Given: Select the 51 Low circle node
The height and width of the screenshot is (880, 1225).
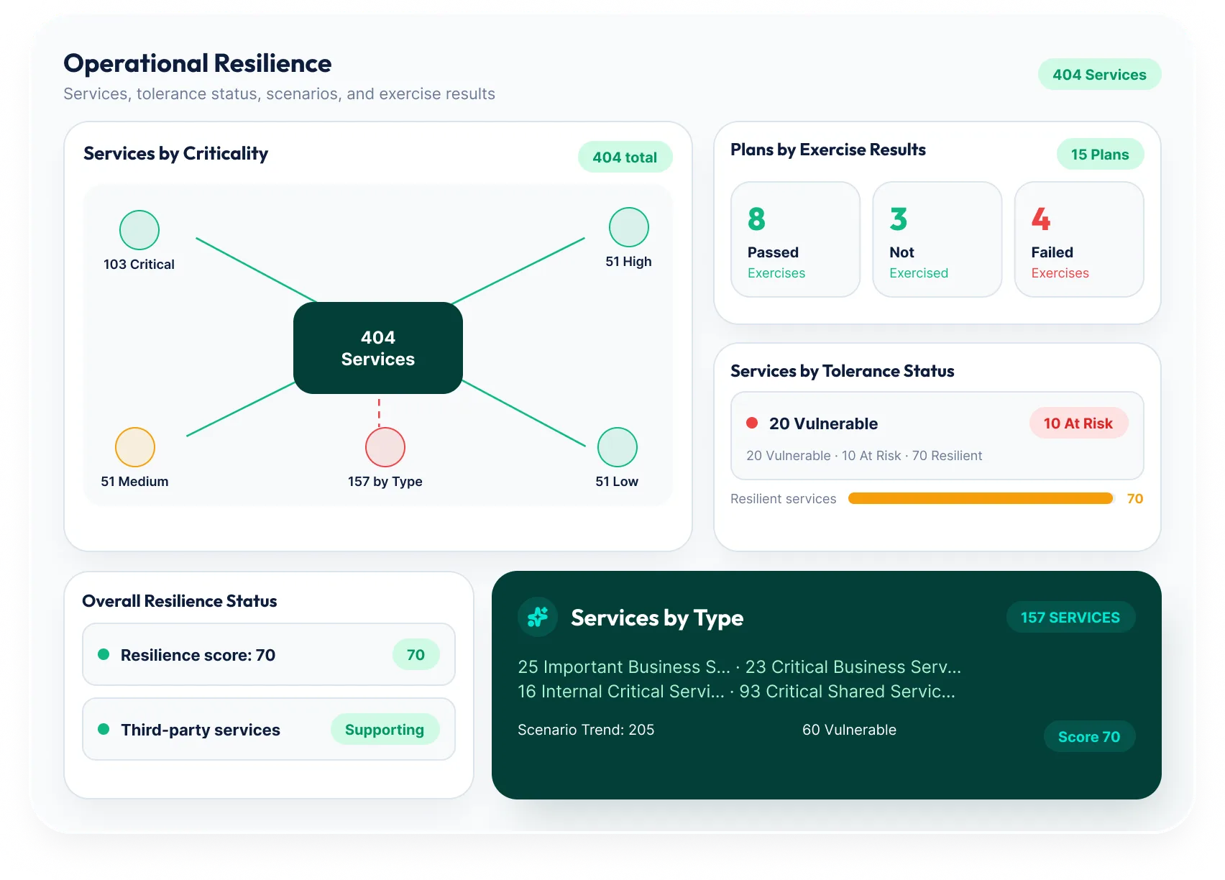Looking at the screenshot, I should coord(618,447).
